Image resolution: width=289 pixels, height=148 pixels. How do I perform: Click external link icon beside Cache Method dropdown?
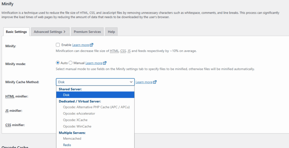pos(155,82)
